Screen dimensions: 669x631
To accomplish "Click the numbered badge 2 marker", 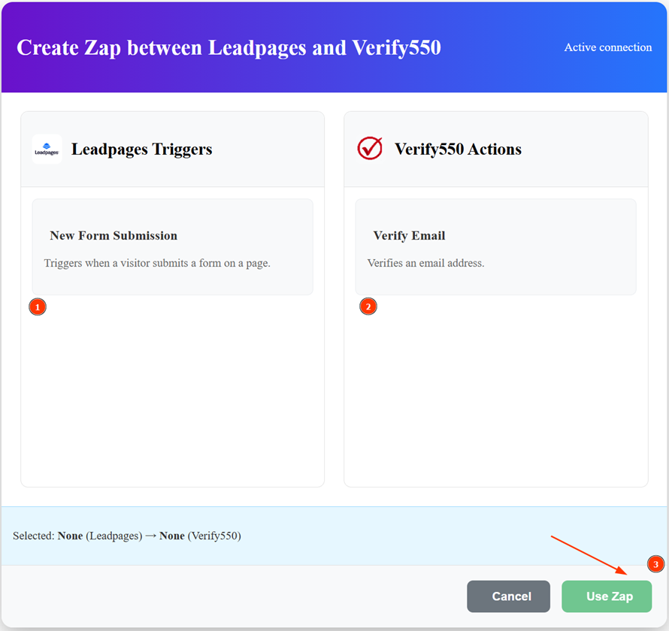I will click(368, 306).
